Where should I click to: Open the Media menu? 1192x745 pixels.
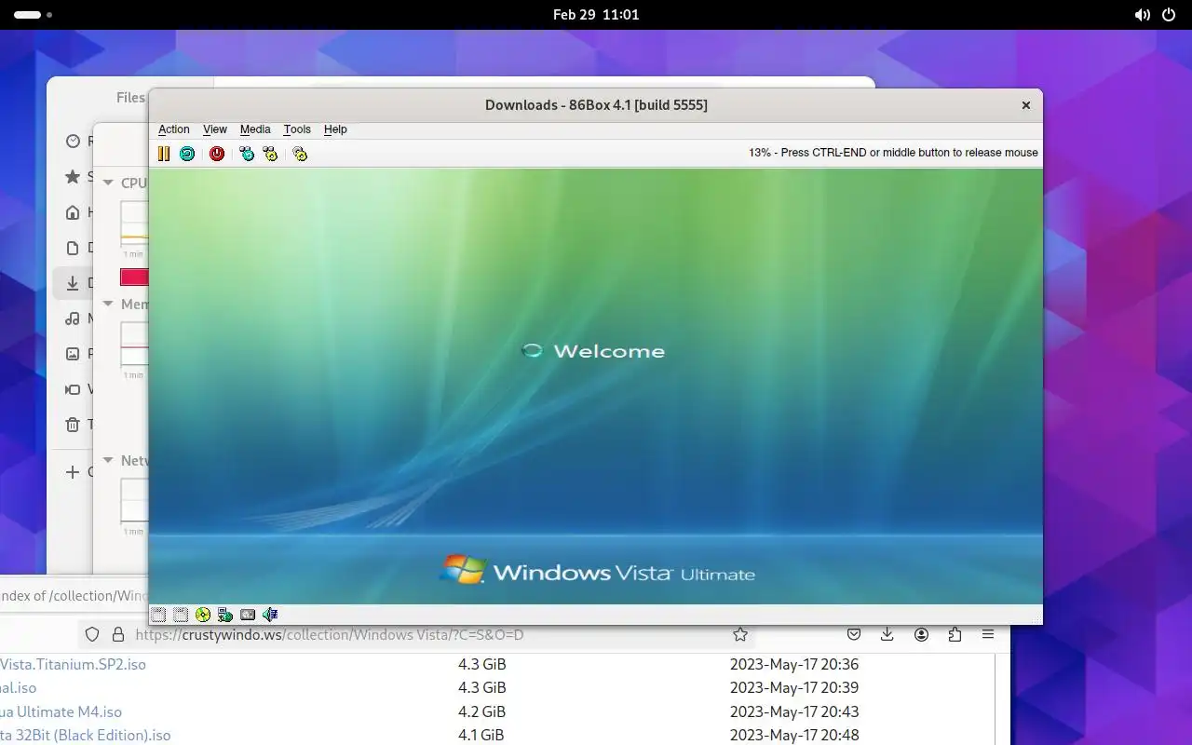[255, 129]
